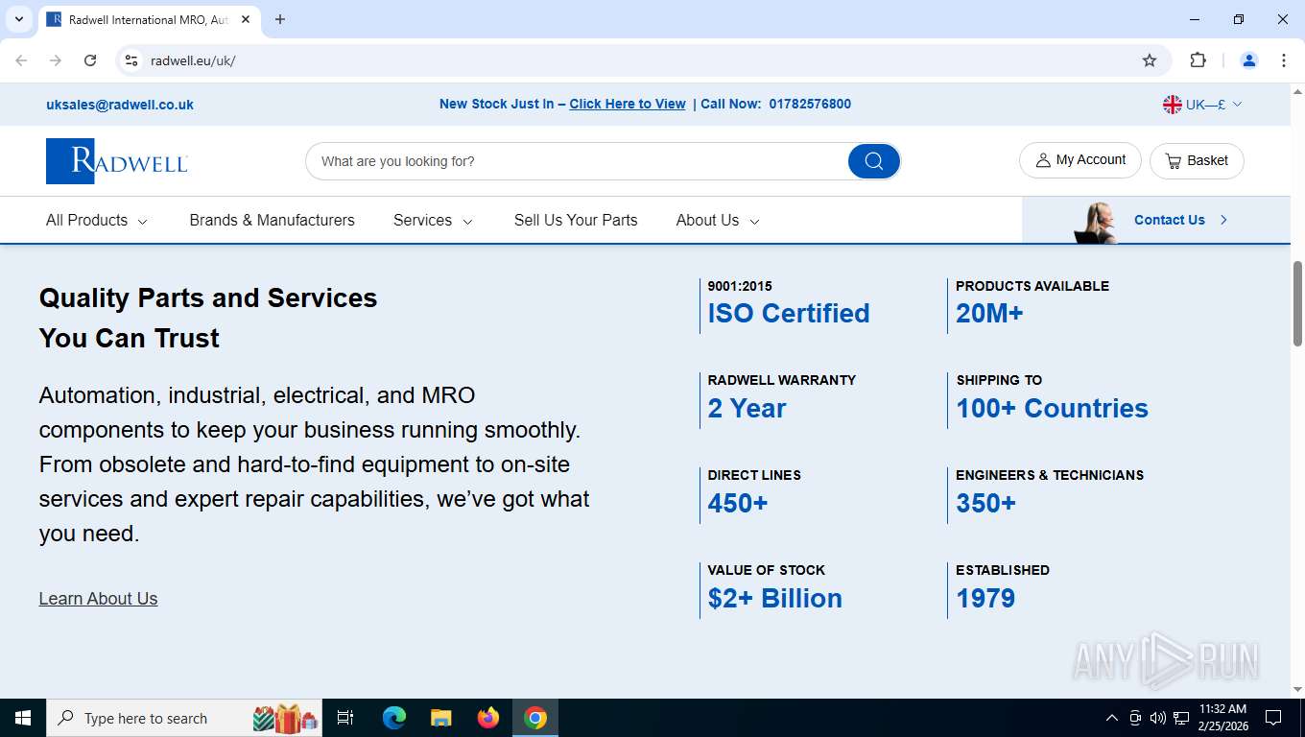The width and height of the screenshot is (1305, 737).
Task: Select the Radwell International MRO tab
Action: [149, 19]
